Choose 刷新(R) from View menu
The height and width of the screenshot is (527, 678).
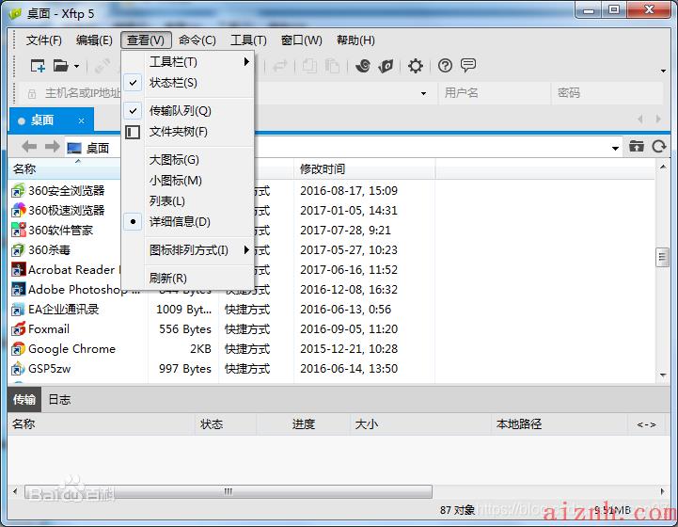point(188,278)
